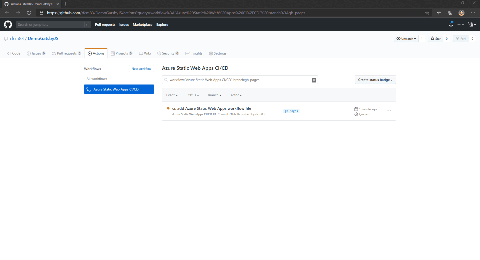Image resolution: width=480 pixels, height=260 pixels.
Task: Open the repository Settings tab
Action: tap(218, 53)
